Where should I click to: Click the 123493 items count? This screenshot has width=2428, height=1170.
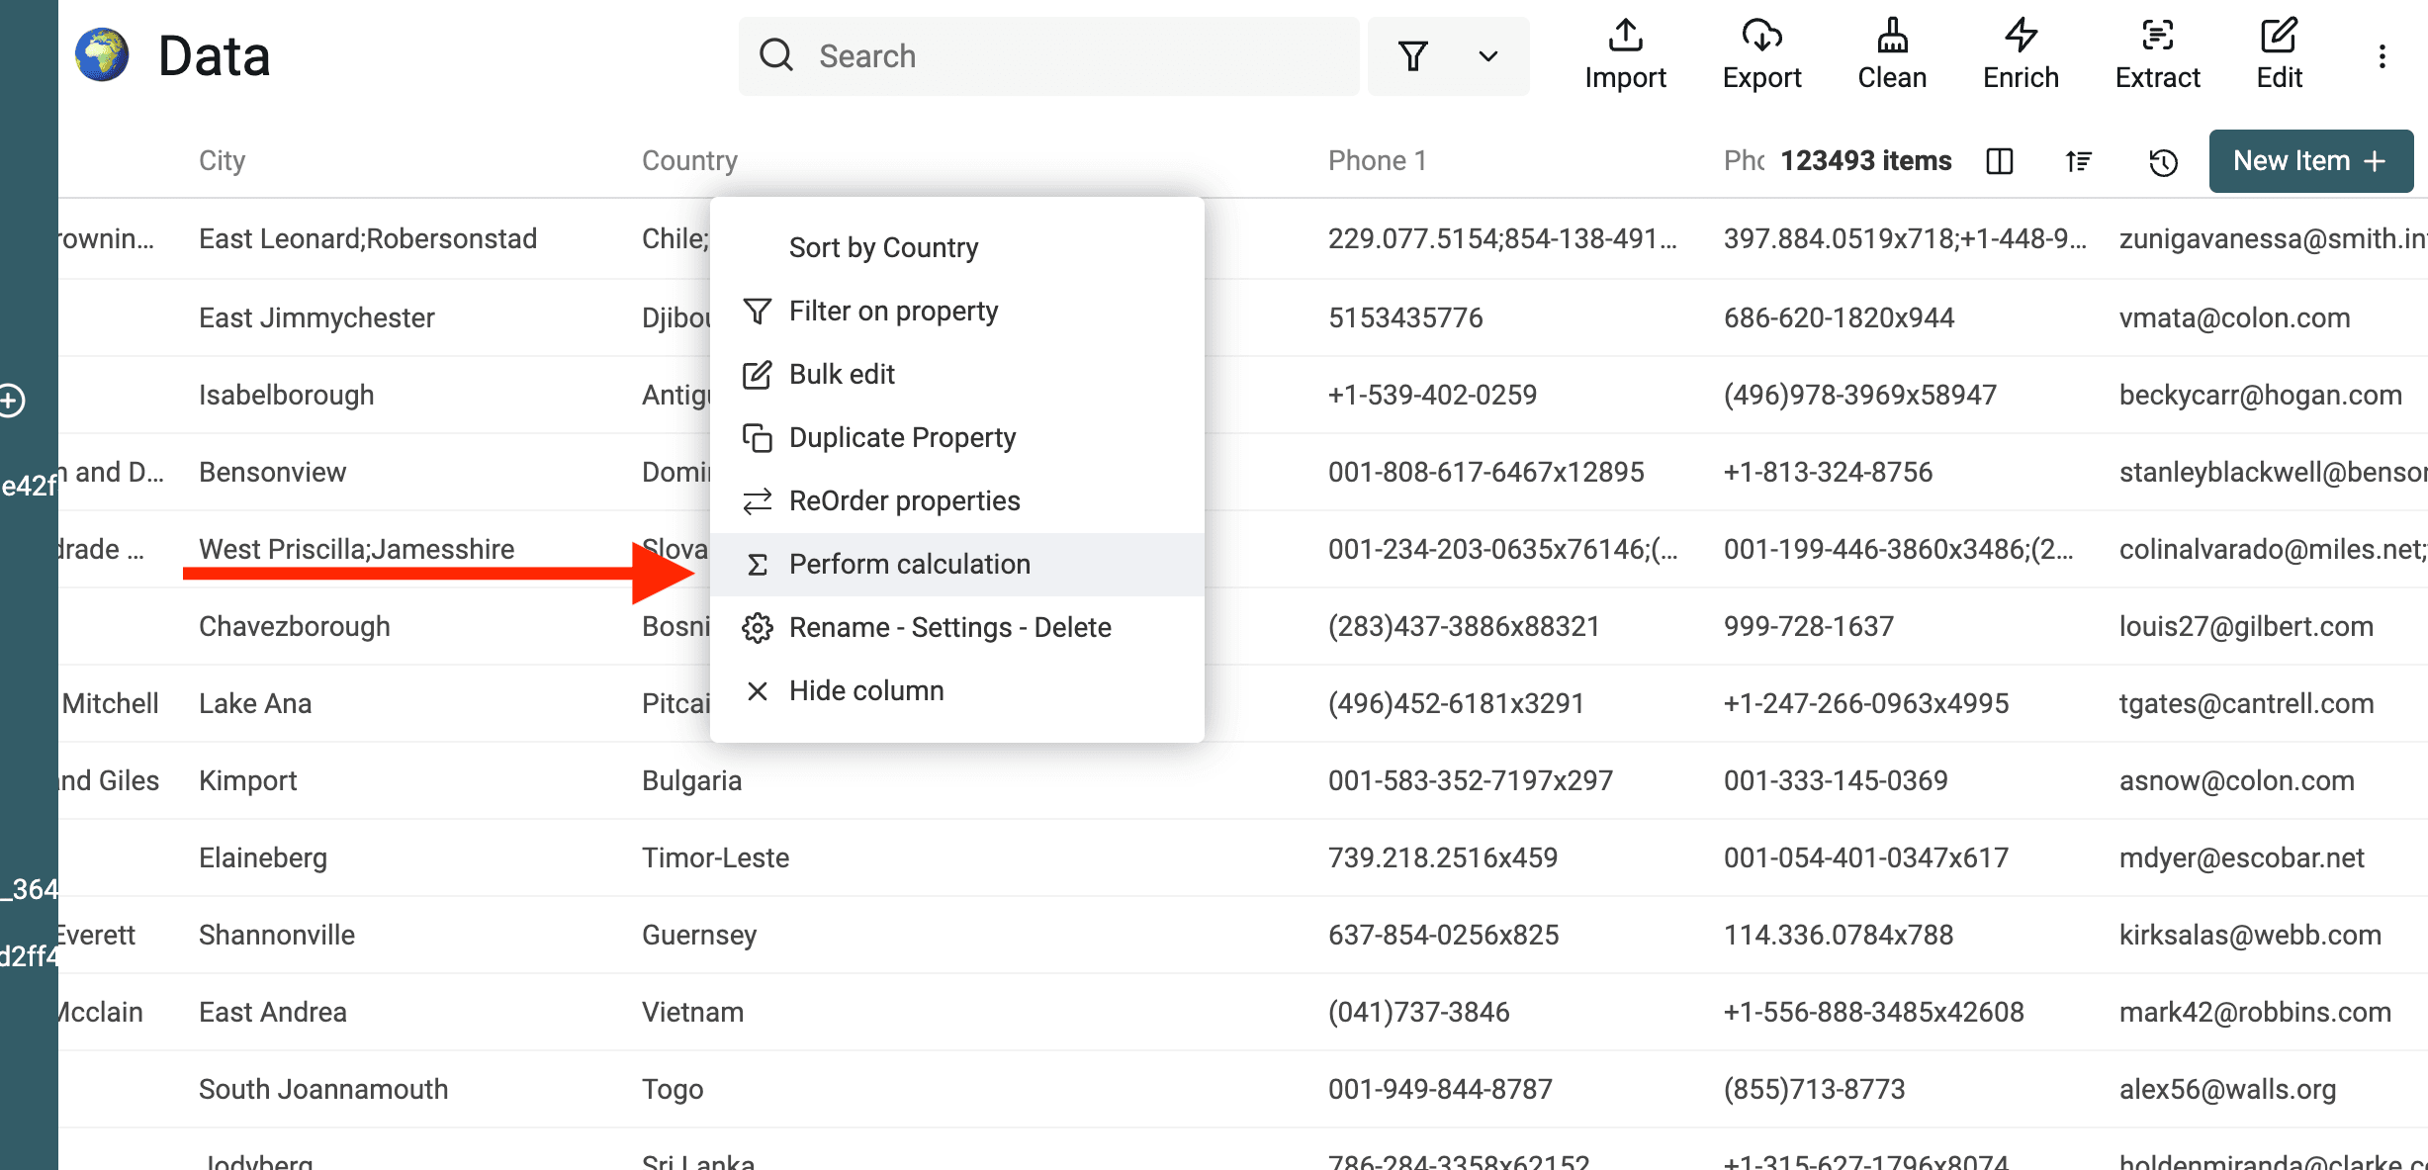click(1865, 160)
